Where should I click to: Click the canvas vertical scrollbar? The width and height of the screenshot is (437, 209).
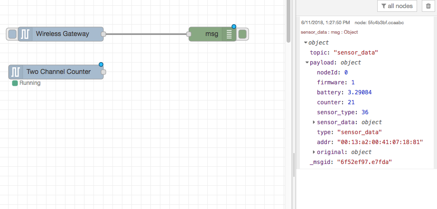[x=288, y=21]
